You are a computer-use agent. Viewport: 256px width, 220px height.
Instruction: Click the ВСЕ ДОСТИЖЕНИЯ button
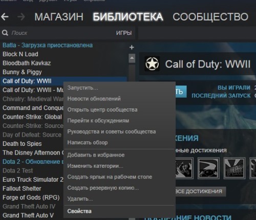click(201, 191)
